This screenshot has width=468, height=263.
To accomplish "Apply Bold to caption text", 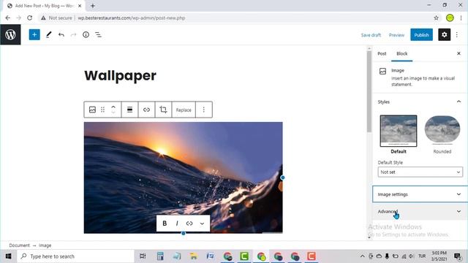I will [165, 224].
